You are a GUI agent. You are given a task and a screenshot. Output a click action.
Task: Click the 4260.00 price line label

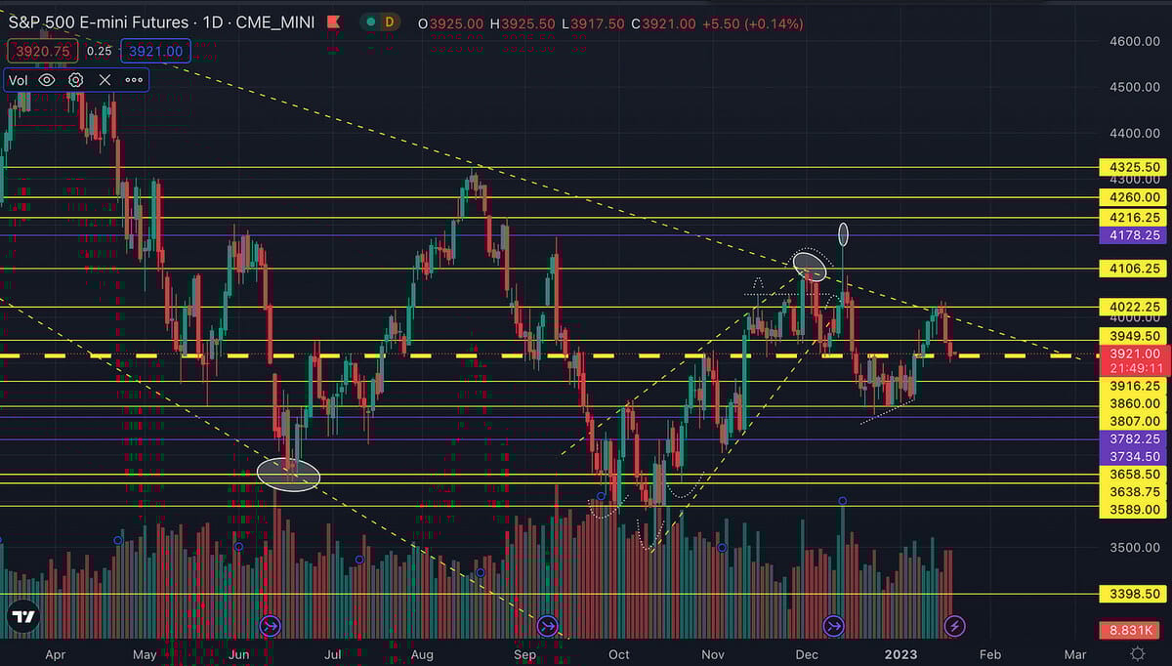point(1133,197)
